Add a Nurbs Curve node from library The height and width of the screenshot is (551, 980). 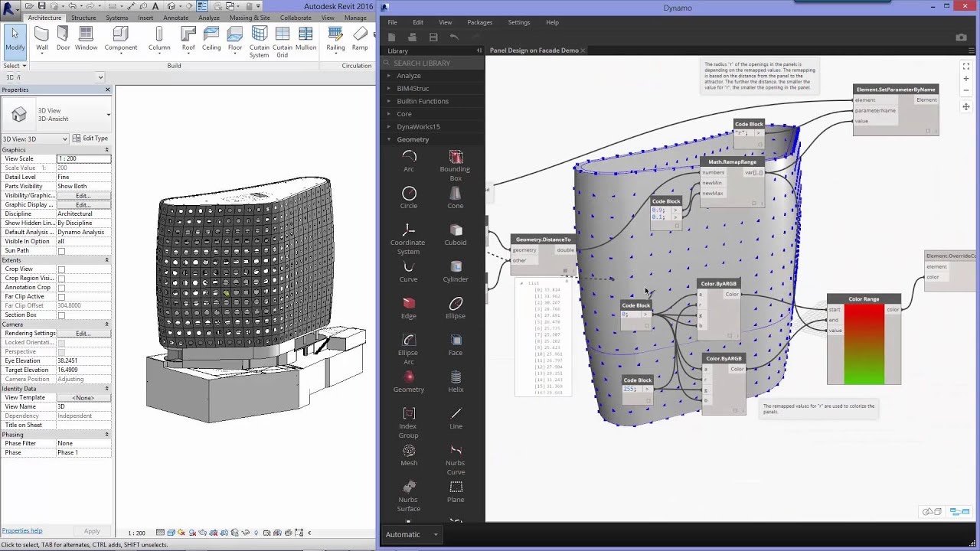(x=456, y=459)
